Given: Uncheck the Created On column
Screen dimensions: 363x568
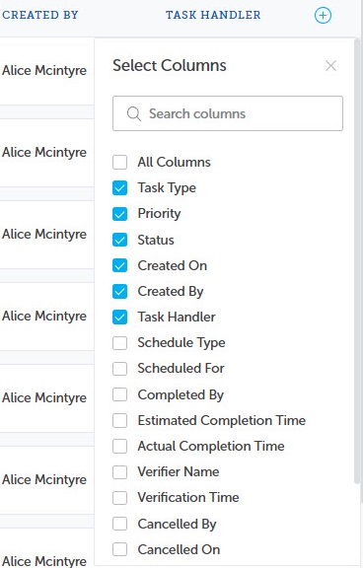Looking at the screenshot, I should tap(120, 265).
